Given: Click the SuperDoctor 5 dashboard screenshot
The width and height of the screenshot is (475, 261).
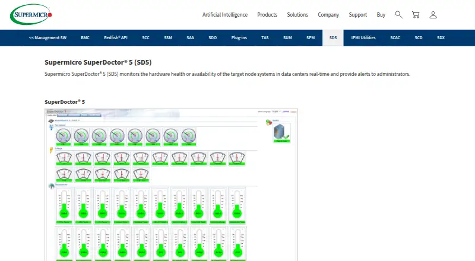Looking at the screenshot, I should [171, 184].
